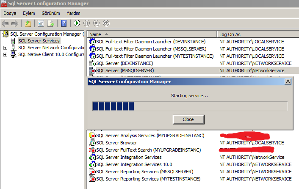The height and width of the screenshot is (189, 299).
Task: Click the Up one level folder icon
Action: (28, 23)
